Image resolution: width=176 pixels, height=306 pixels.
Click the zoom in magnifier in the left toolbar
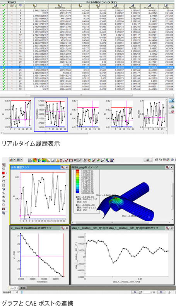[x=3, y=197]
